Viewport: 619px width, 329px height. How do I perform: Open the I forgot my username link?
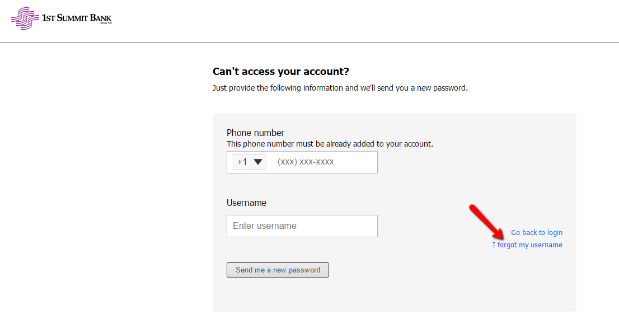pyautogui.click(x=527, y=245)
